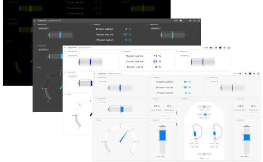Open alarms via red bell in front window
Screen dimensions: 263x162
click(245, 73)
